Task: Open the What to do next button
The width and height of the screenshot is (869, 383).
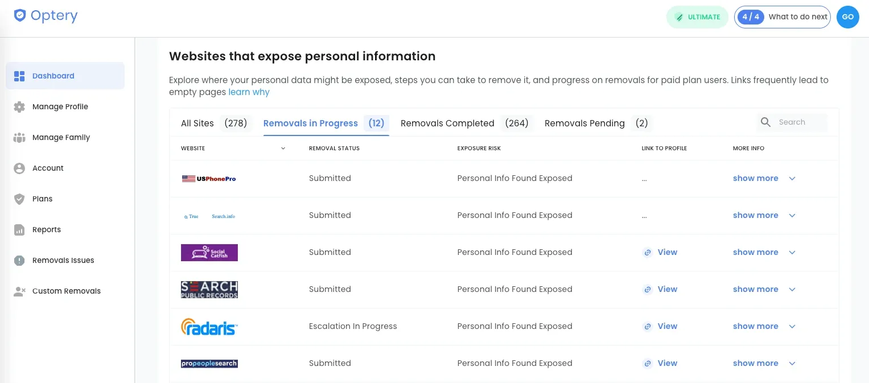Action: 782,17
